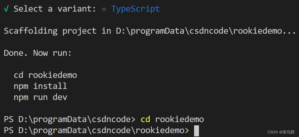Click the 'Select a variant:' prompt label
The width and height of the screenshot is (299, 137).
pos(55,9)
